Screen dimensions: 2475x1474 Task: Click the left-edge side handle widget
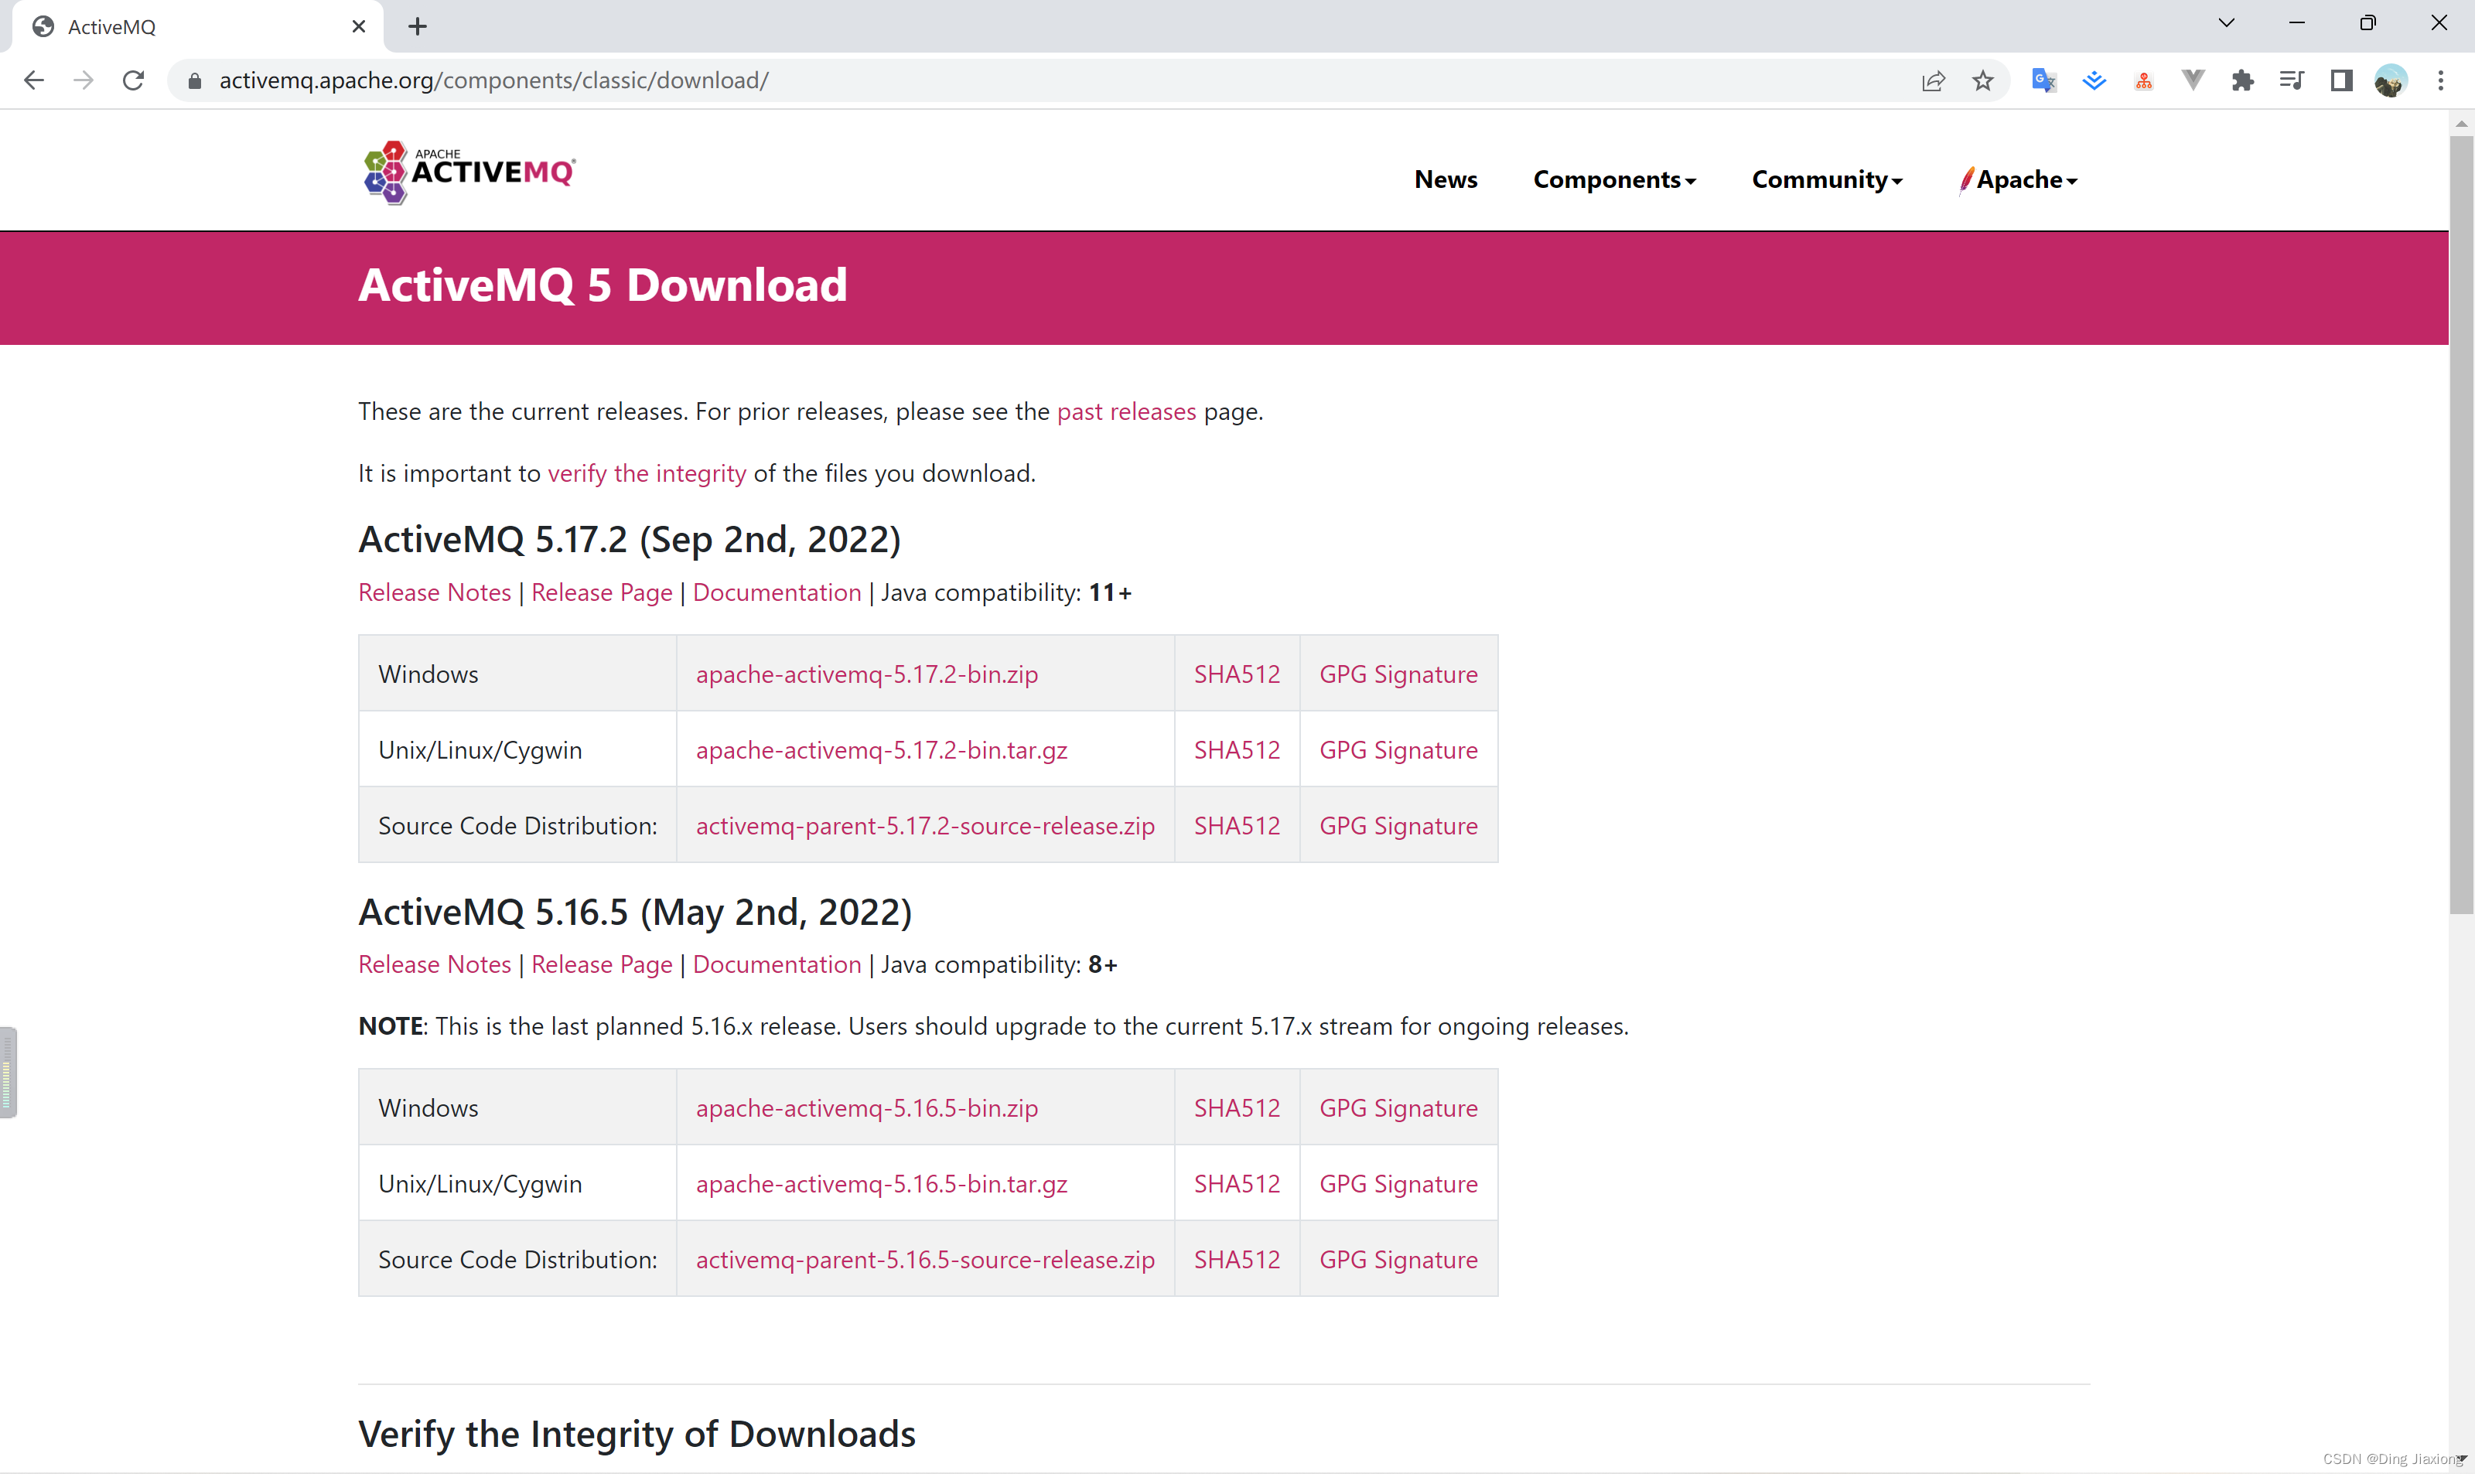tap(8, 1073)
